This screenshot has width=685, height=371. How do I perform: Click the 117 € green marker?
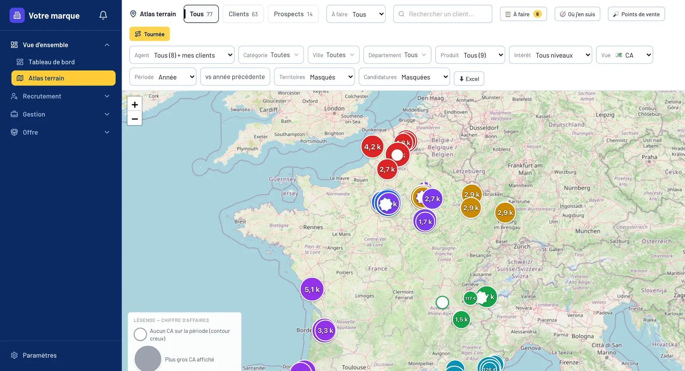coord(470,298)
